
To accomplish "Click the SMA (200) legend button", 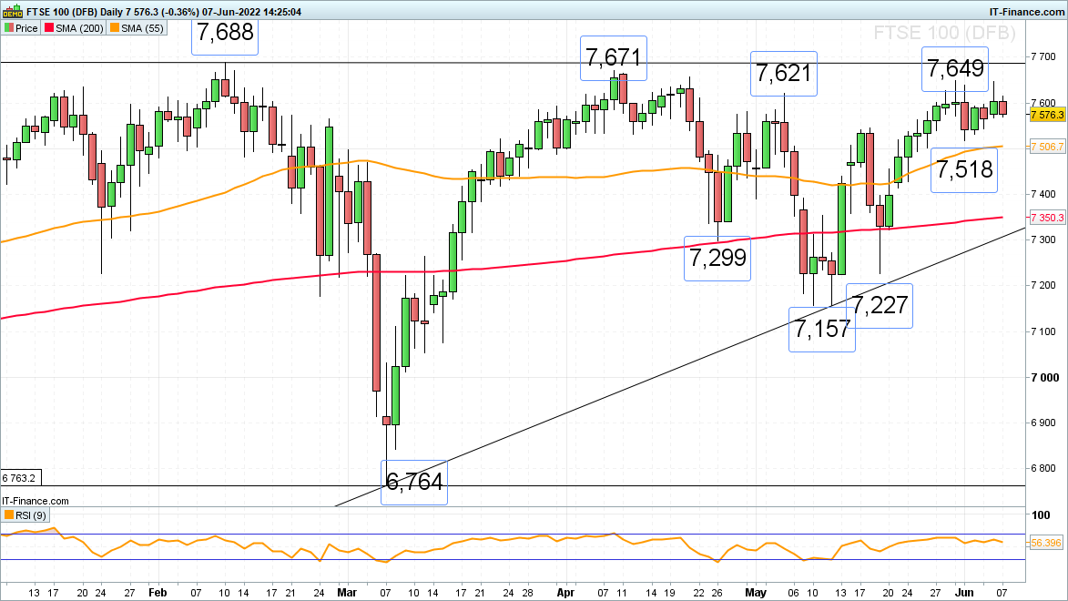I will (x=74, y=28).
